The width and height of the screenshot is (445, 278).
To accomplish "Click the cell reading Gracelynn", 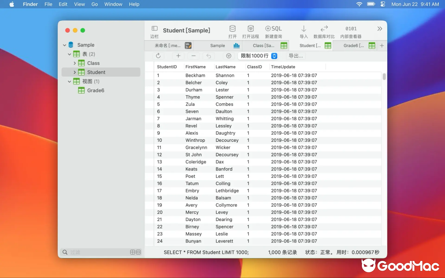I will (196, 147).
